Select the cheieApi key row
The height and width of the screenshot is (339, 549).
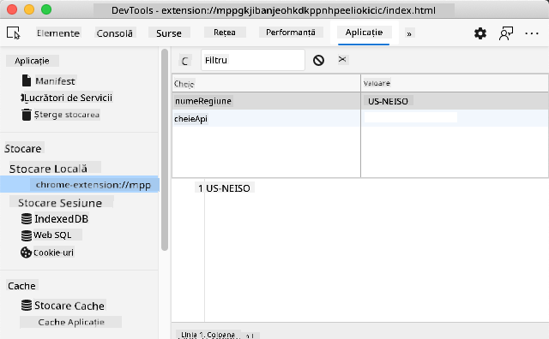[x=360, y=118]
